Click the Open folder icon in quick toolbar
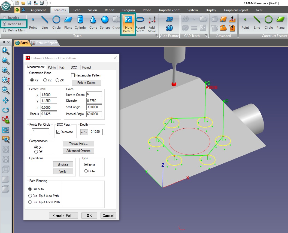288x233 pixels. (23, 3)
